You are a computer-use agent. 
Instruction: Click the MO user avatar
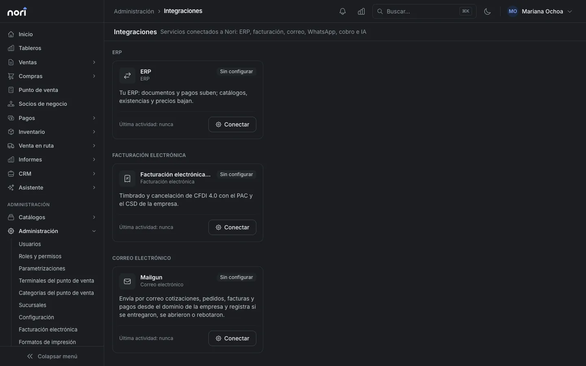513,11
